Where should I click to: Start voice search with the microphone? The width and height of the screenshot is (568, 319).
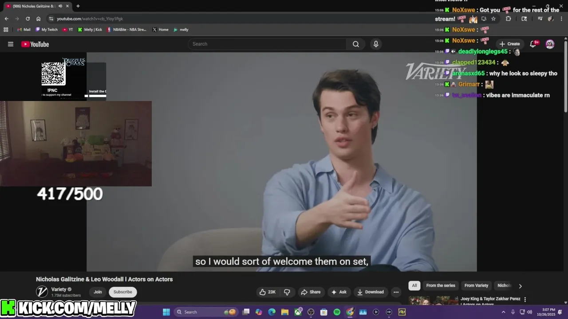point(376,44)
